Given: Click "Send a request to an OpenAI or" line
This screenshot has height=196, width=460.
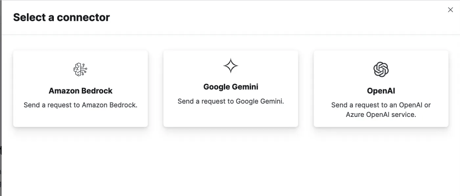Looking at the screenshot, I should pyautogui.click(x=381, y=105).
